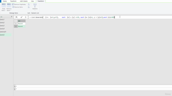Open the Keep Items dropdown
172x96 pixels.
pos(3,7)
